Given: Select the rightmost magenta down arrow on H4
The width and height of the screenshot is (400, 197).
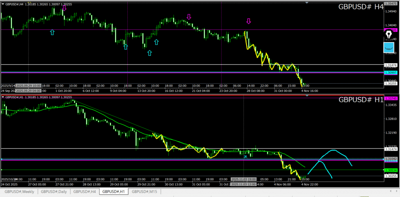Looking at the screenshot, I should click(x=248, y=21).
